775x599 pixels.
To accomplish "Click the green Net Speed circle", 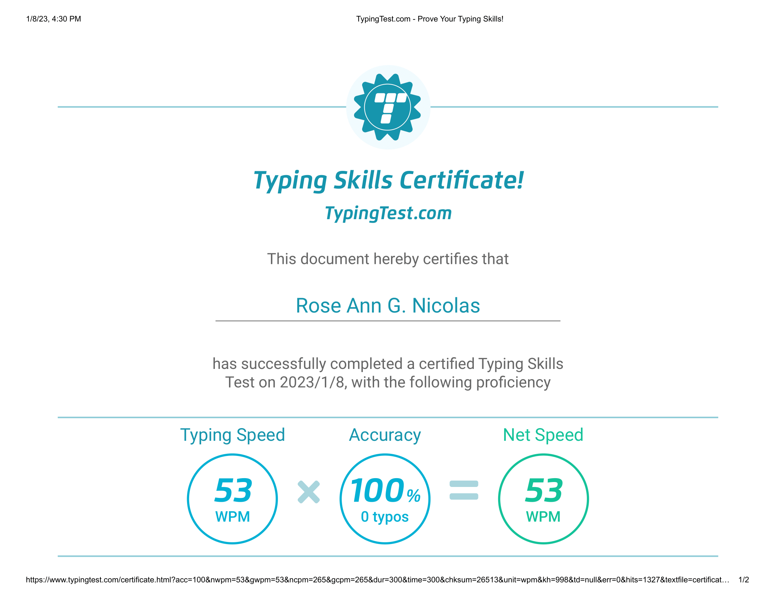I will [x=545, y=497].
